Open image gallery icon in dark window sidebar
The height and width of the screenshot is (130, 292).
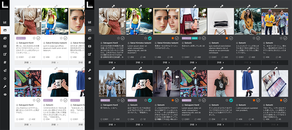point(90,38)
